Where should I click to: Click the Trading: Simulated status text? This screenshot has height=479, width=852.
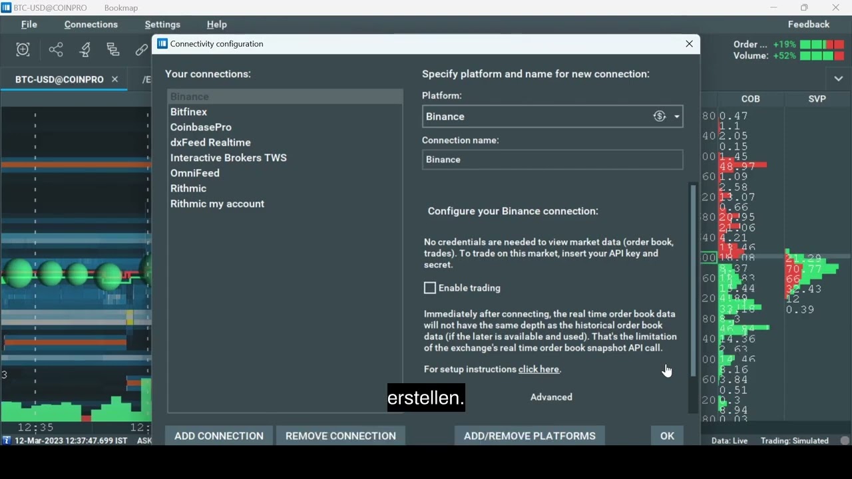795,440
